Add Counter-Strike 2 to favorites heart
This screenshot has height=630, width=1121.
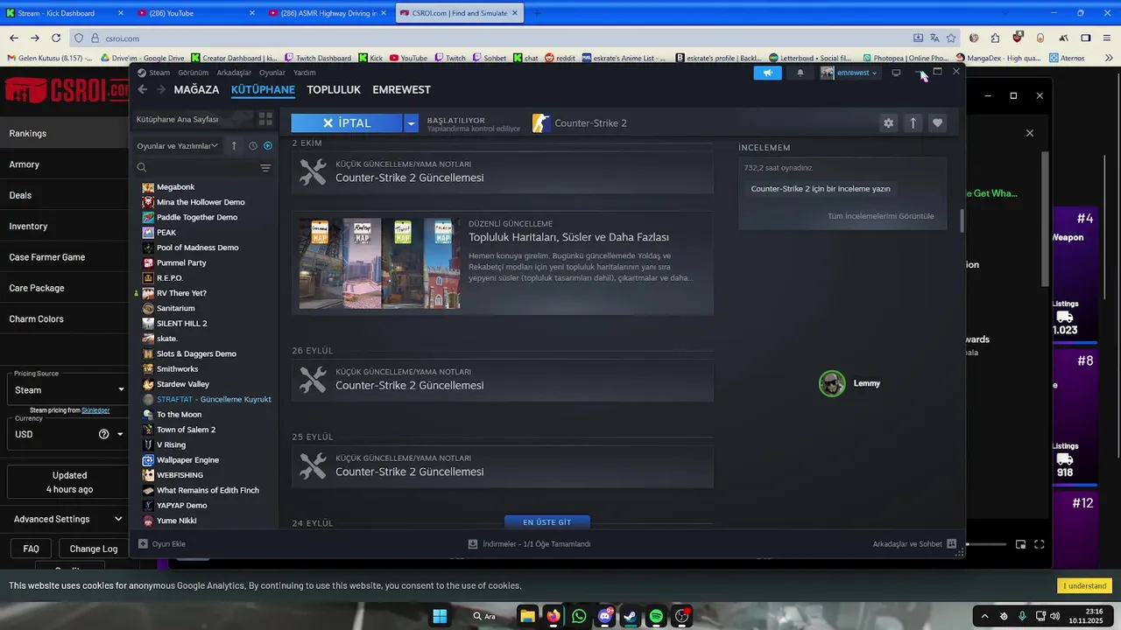pos(937,123)
